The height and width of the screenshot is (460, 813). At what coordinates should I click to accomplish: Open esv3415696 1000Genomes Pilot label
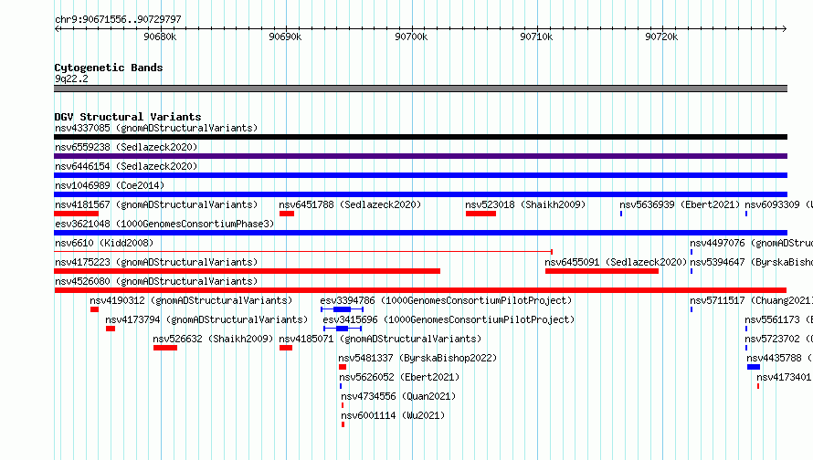(x=449, y=319)
